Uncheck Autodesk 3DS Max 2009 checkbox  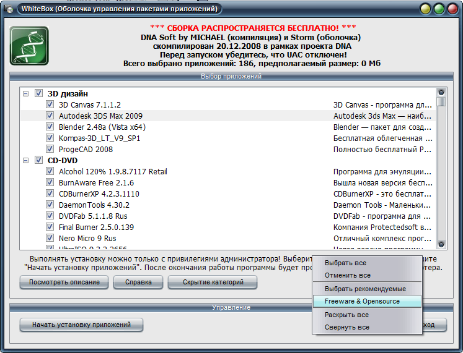pyautogui.click(x=50, y=116)
